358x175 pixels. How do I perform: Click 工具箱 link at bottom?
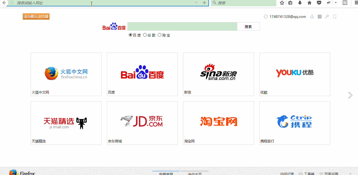307,174
